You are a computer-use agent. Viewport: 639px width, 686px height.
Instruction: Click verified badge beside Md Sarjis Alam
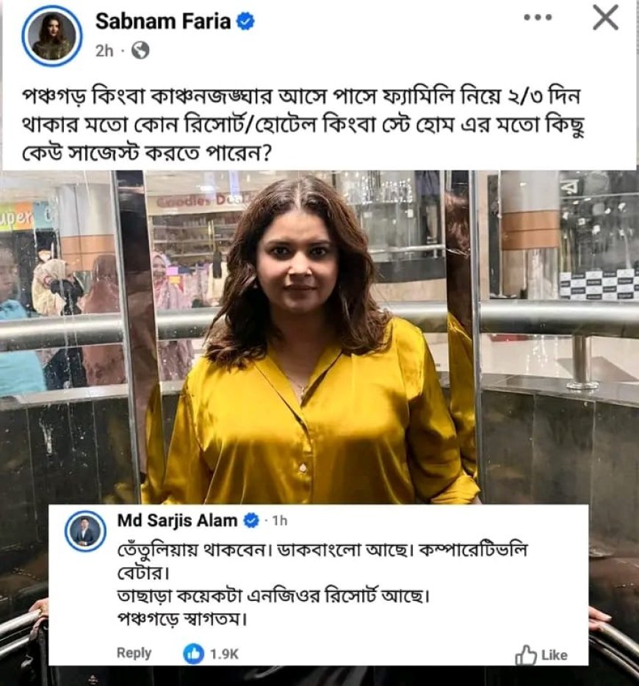(x=250, y=521)
